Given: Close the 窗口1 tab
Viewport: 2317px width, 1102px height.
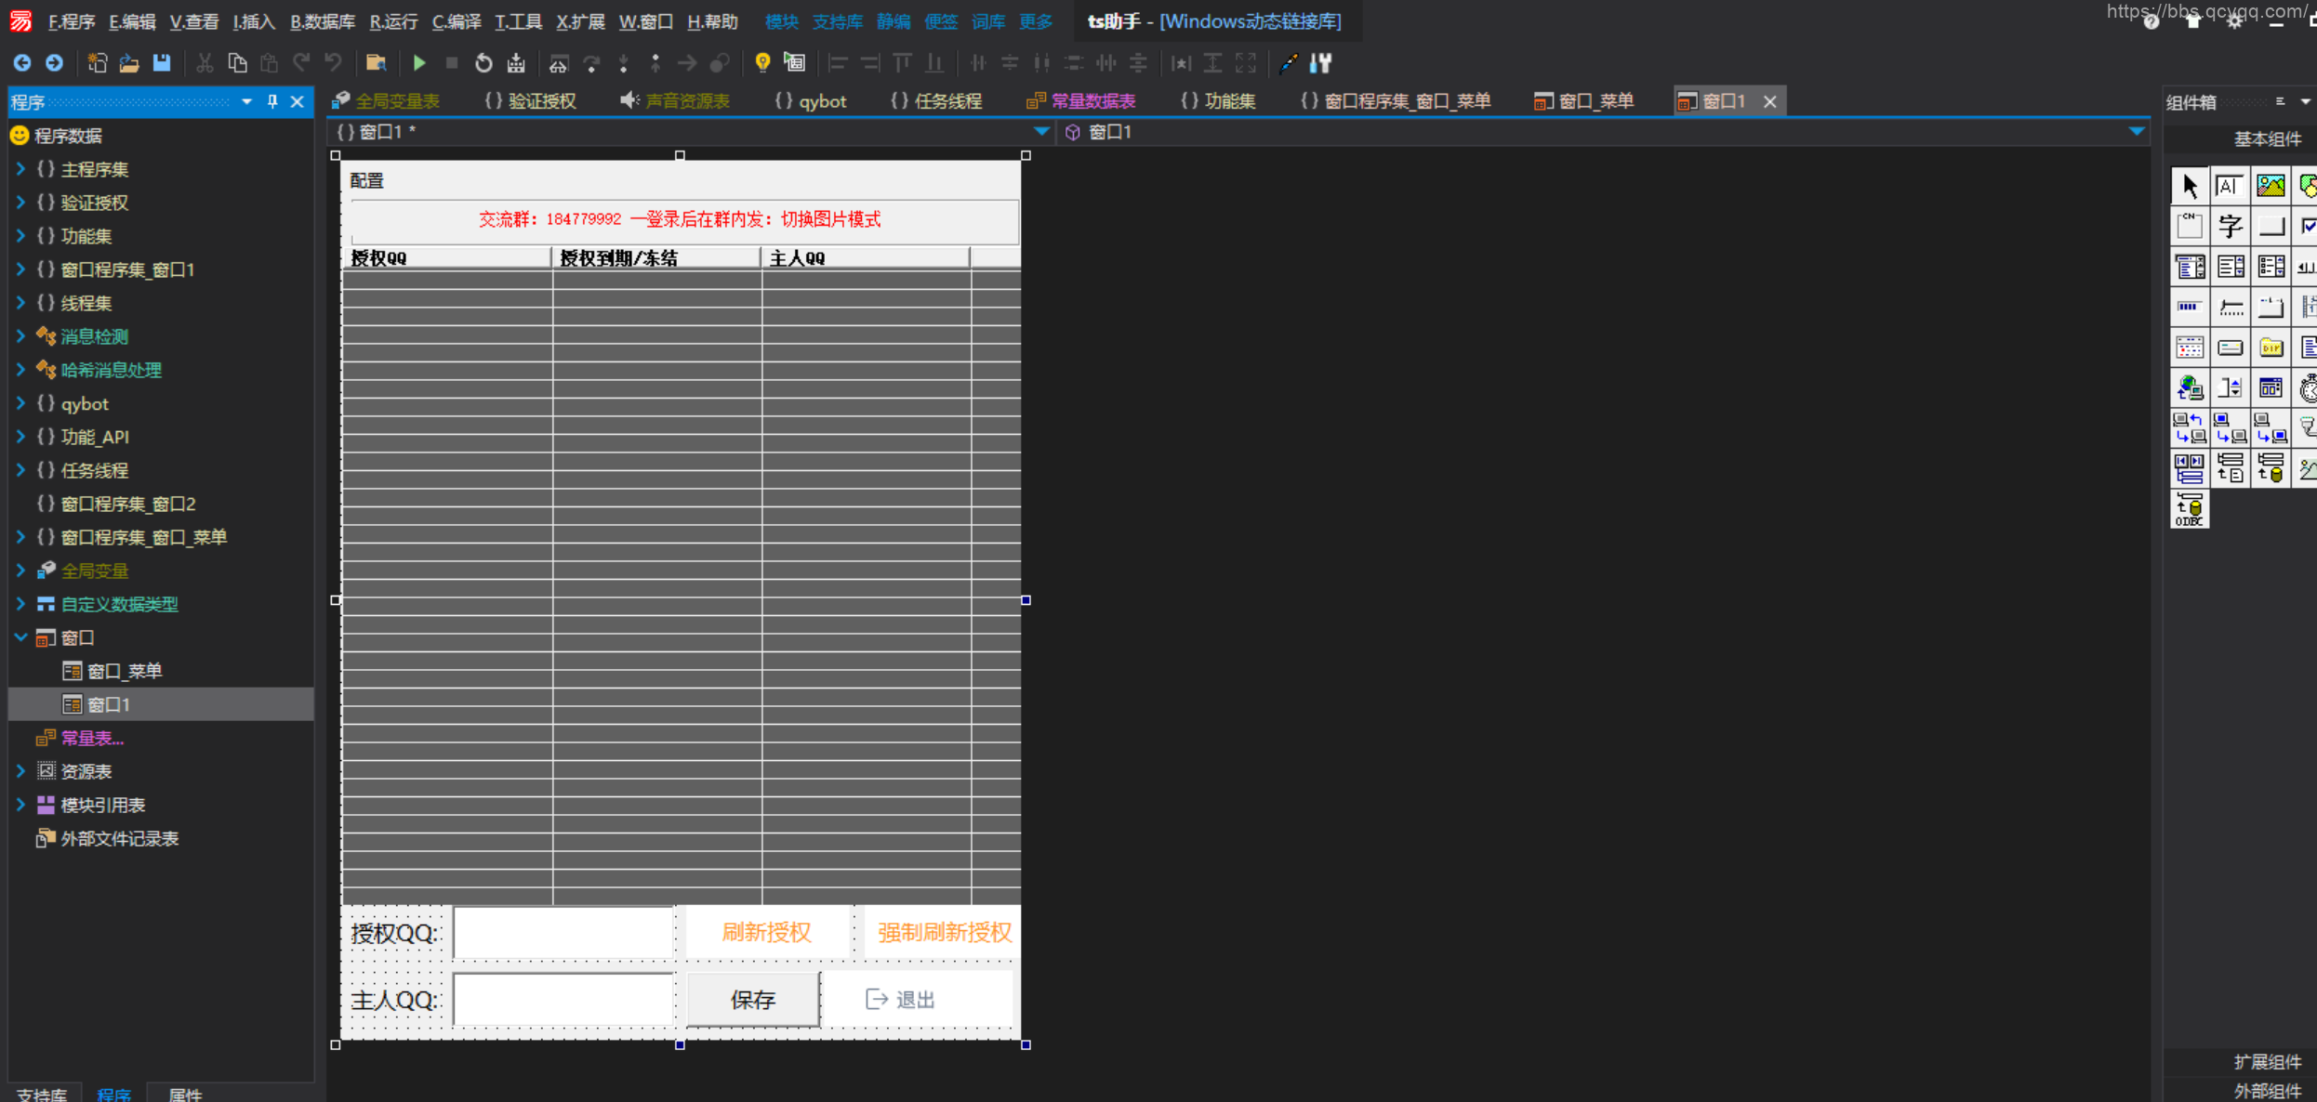Looking at the screenshot, I should point(1770,101).
